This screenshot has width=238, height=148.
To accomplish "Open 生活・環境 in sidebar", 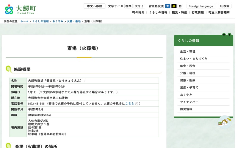I will click(203, 52).
